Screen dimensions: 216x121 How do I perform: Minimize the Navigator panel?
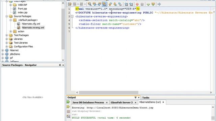(x=60, y=65)
